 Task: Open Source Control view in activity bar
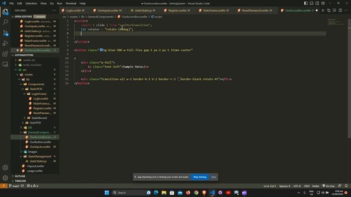point(5,33)
